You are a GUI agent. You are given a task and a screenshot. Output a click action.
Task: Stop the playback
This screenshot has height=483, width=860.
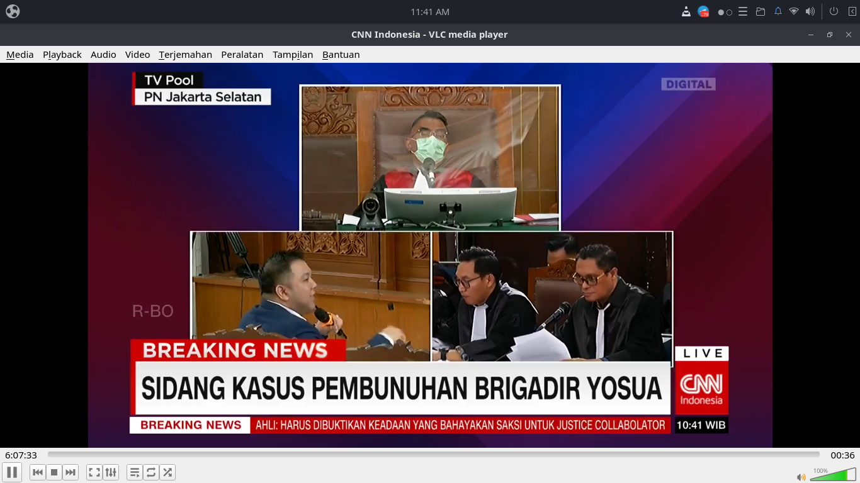[54, 472]
